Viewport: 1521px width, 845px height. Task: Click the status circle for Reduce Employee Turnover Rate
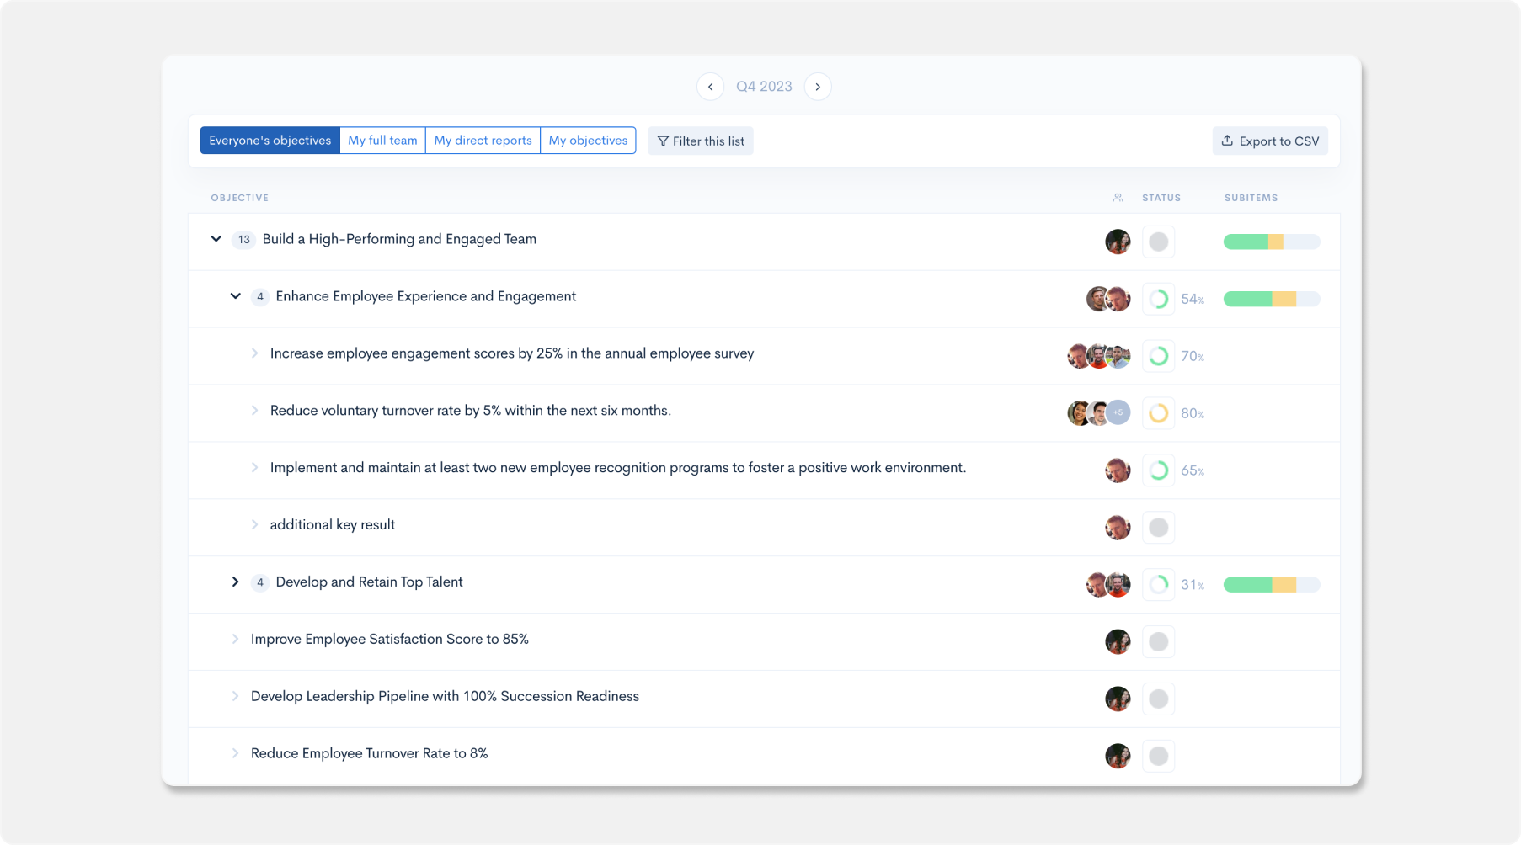(1158, 755)
